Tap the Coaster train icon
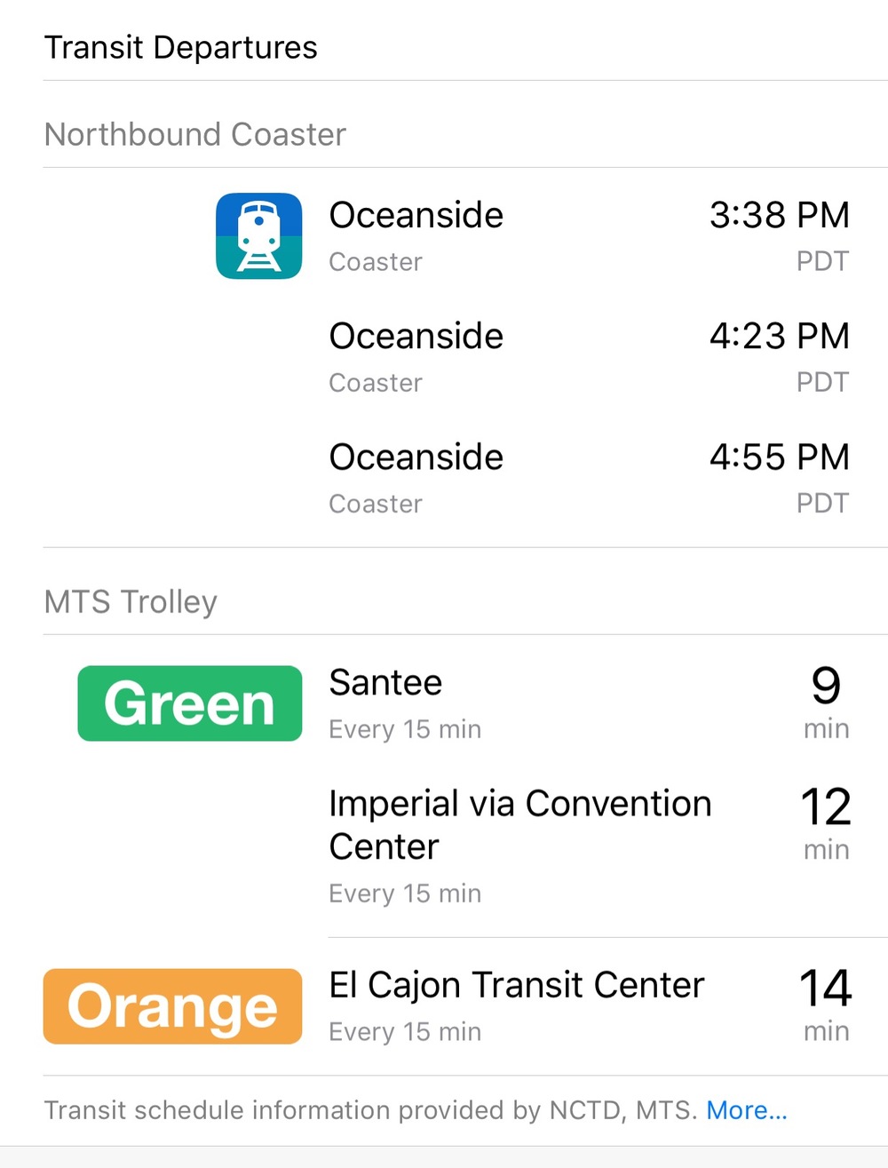 click(x=258, y=236)
